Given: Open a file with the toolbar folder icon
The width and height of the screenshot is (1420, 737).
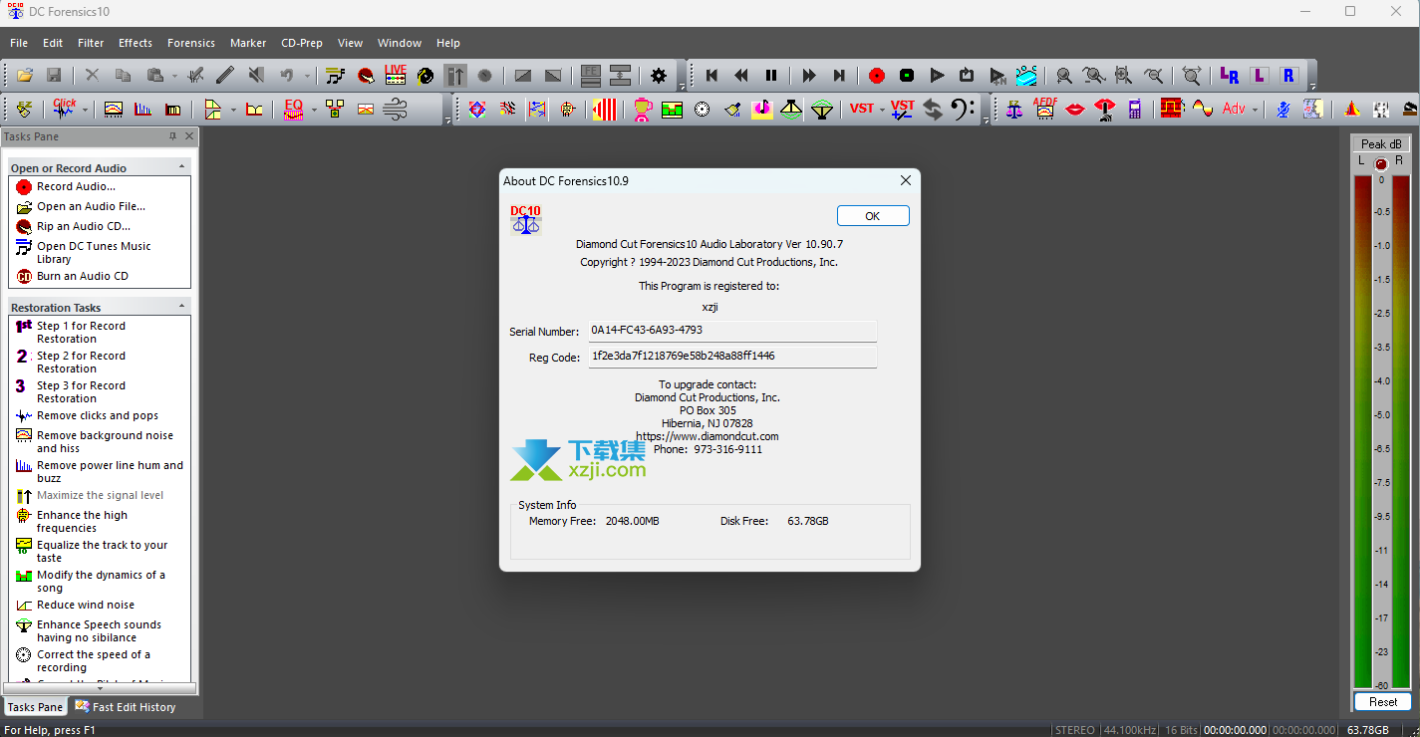Looking at the screenshot, I should (25, 76).
